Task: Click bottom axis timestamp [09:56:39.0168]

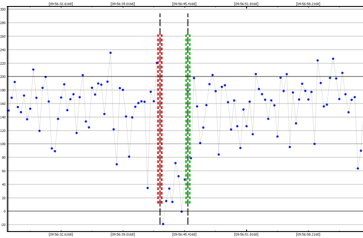Action: (x=123, y=234)
